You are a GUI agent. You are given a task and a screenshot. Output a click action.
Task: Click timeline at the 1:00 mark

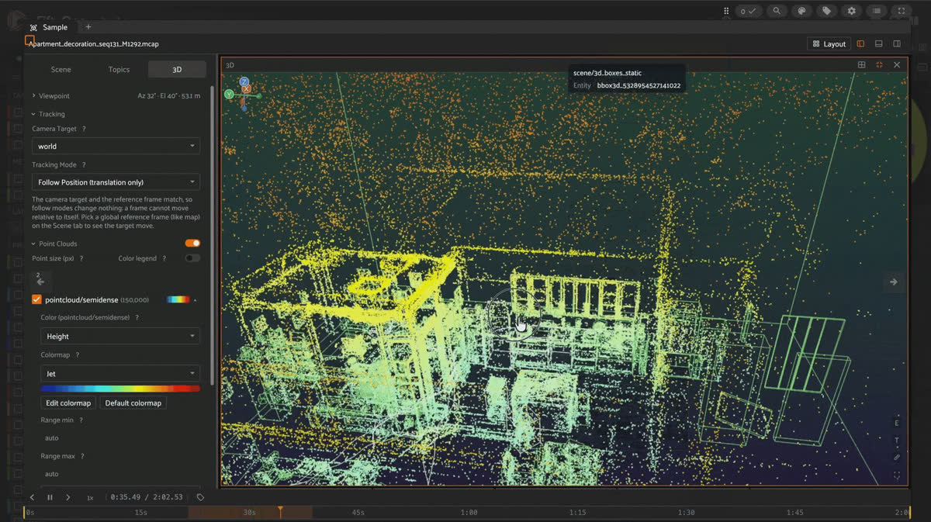pyautogui.click(x=469, y=513)
